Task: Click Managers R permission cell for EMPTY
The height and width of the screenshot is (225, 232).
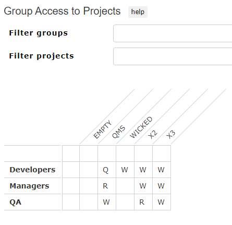Action: point(107,186)
